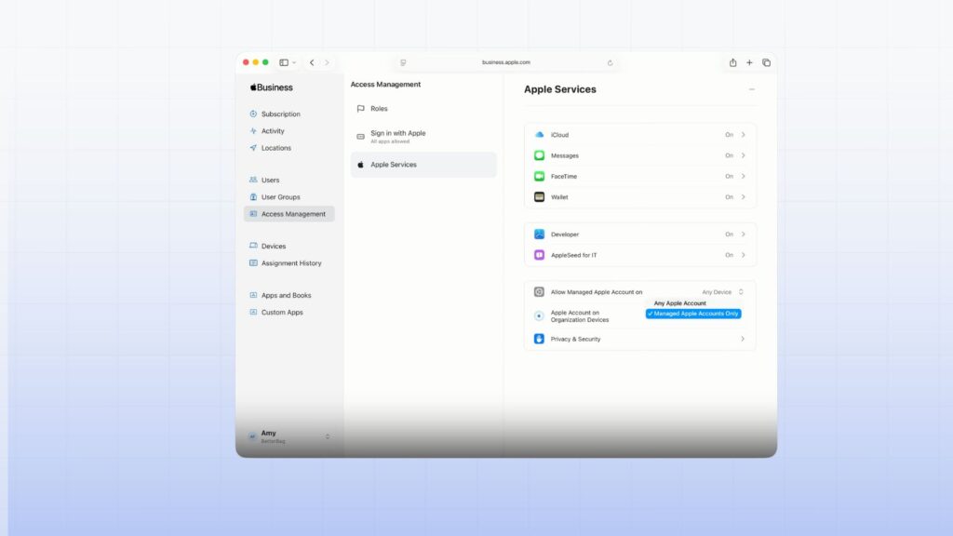The image size is (953, 536).
Task: Open Roles in Access Management
Action: coord(423,109)
